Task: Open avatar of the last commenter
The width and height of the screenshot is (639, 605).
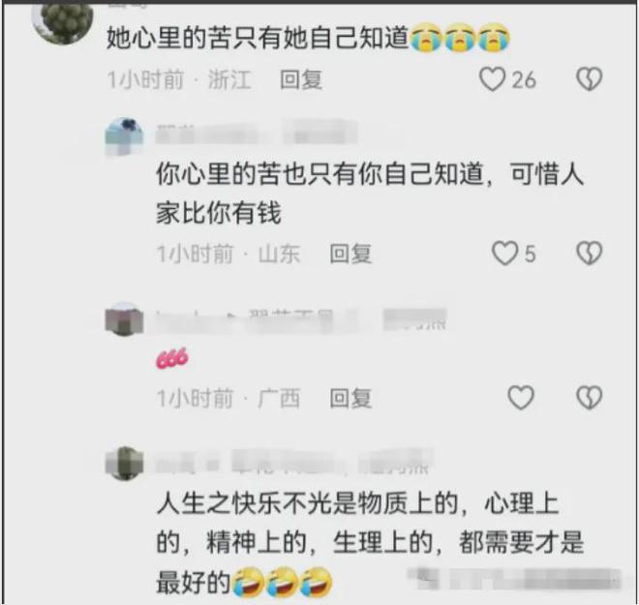Action: pyautogui.click(x=124, y=464)
